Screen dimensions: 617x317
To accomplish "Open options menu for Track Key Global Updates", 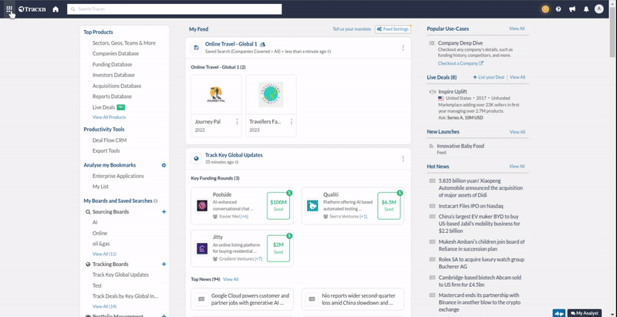I will pos(403,159).
